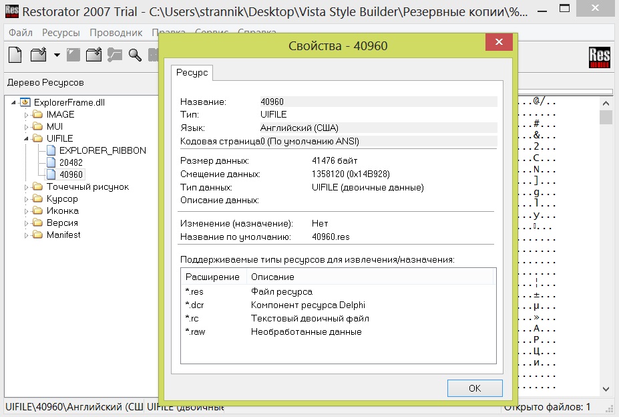Viewport: 619px width, 417px height.
Task: Select the MUI folder in tree
Action: pyautogui.click(x=55, y=126)
